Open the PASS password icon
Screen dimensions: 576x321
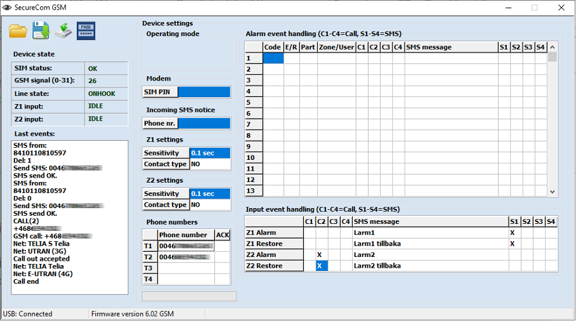pos(86,30)
